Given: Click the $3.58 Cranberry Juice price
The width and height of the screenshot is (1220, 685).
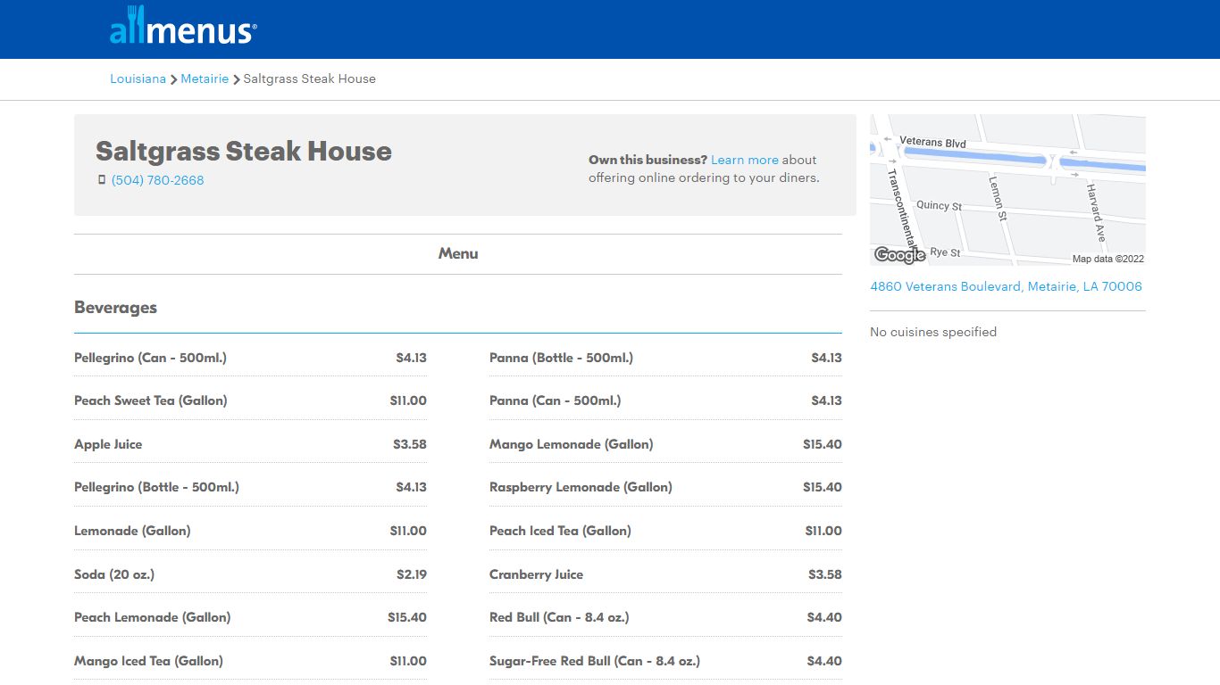Looking at the screenshot, I should coord(825,574).
